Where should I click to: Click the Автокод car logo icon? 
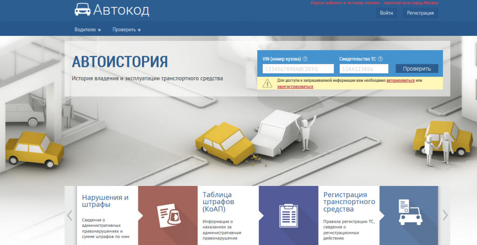(82, 9)
